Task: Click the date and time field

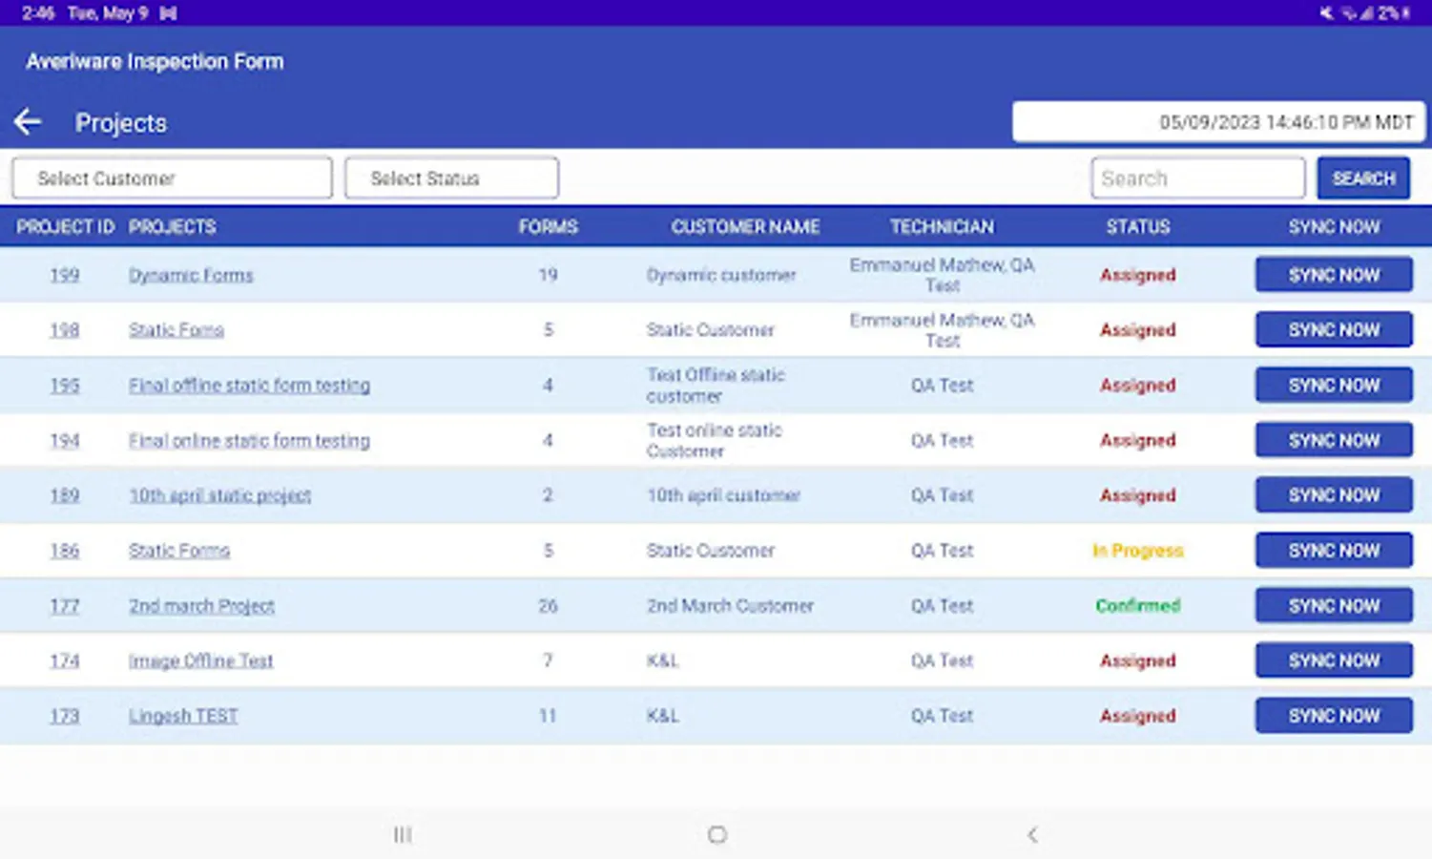Action: (1218, 122)
